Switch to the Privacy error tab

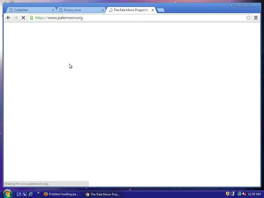click(x=80, y=10)
